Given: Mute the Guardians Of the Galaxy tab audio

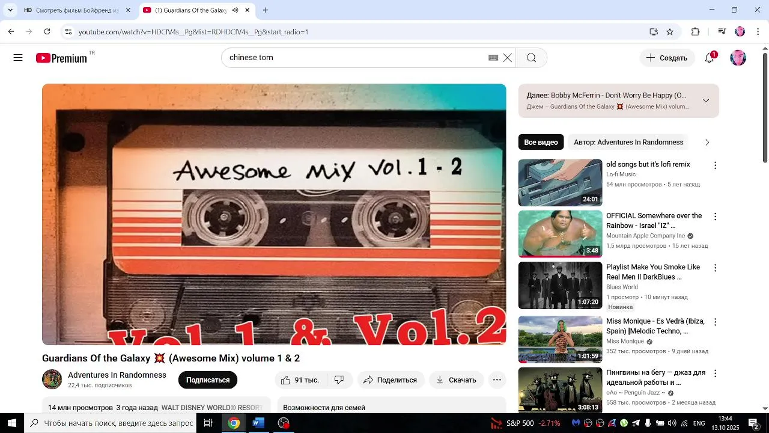Looking at the screenshot, I should coord(235,10).
